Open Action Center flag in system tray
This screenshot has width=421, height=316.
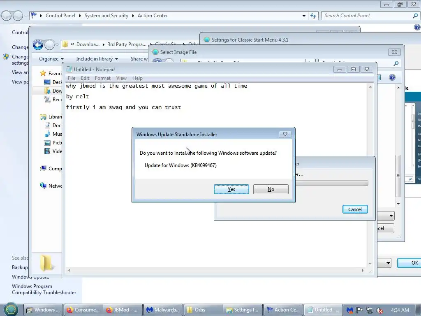[359, 310]
